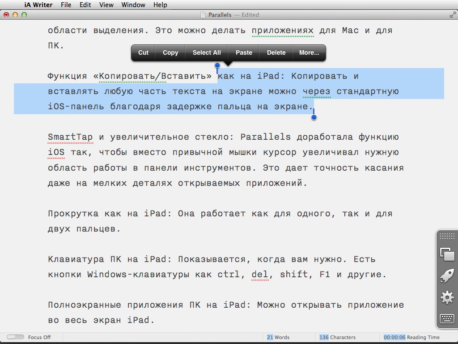The image size is (458, 344).
Task: Click Cut in the selection popup
Action: (x=143, y=52)
